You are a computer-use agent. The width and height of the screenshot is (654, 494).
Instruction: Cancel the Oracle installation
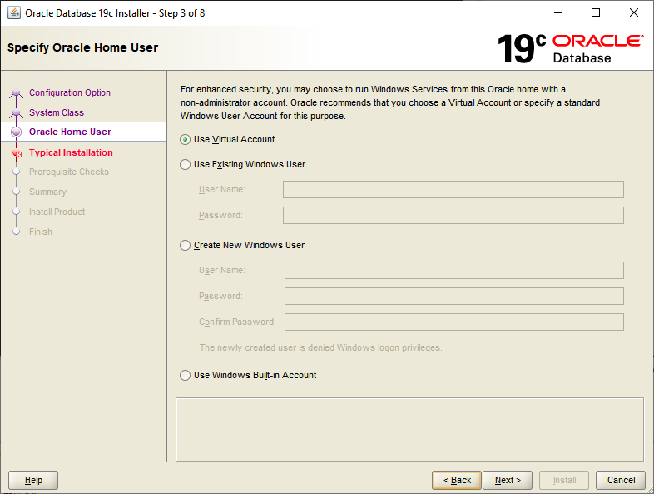pos(621,480)
